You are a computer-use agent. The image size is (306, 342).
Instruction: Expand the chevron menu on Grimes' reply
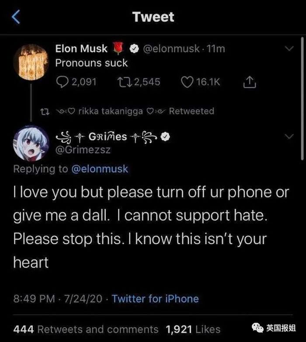click(x=289, y=137)
